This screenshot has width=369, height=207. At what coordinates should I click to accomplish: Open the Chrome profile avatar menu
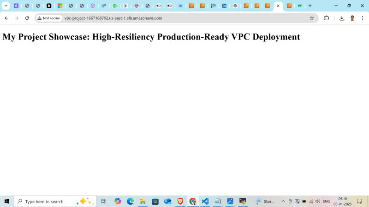tap(352, 18)
